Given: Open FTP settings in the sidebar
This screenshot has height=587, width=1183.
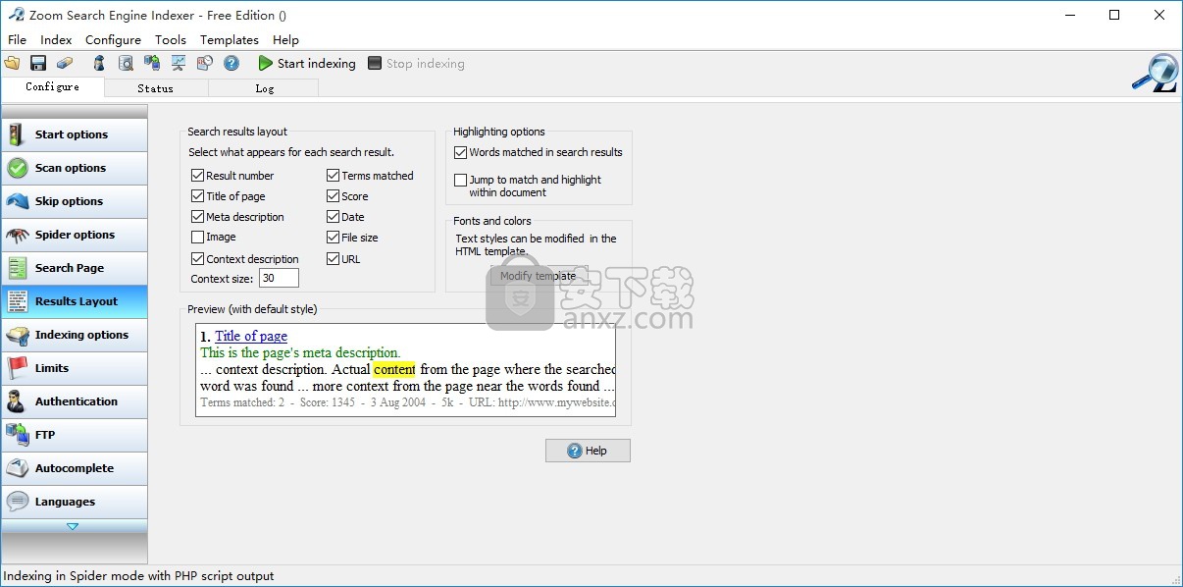Looking at the screenshot, I should click(75, 435).
